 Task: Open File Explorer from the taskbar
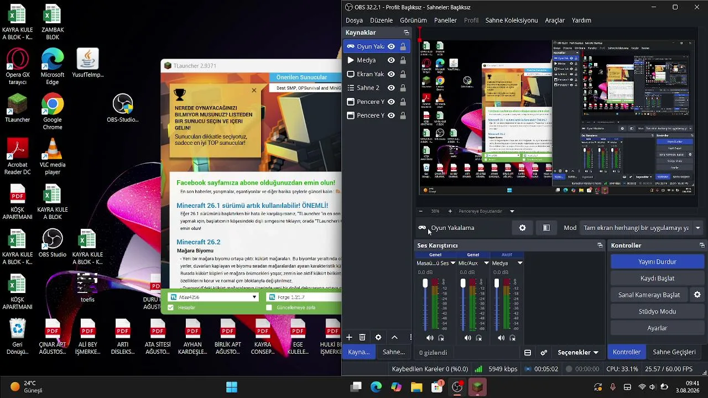(x=417, y=387)
